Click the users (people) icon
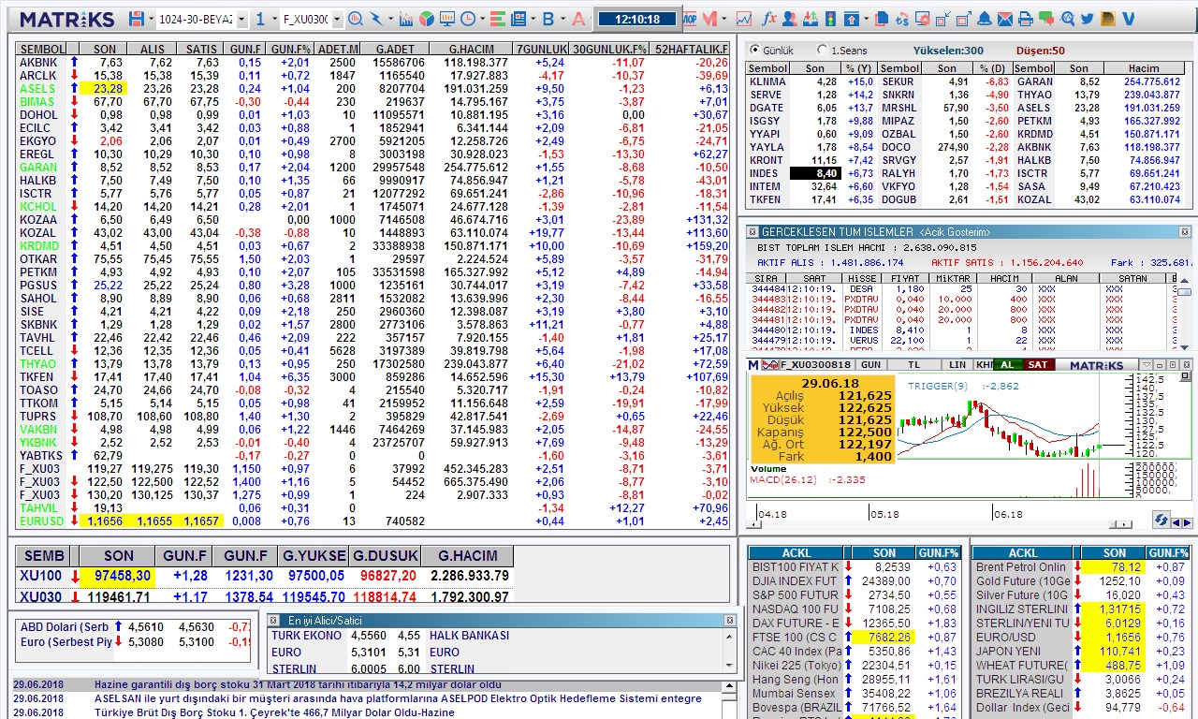The width and height of the screenshot is (1198, 719). 789,19
